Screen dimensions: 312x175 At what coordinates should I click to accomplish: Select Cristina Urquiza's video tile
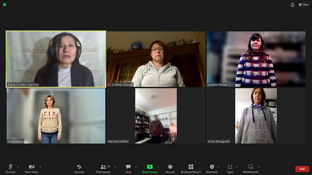tap(156, 59)
